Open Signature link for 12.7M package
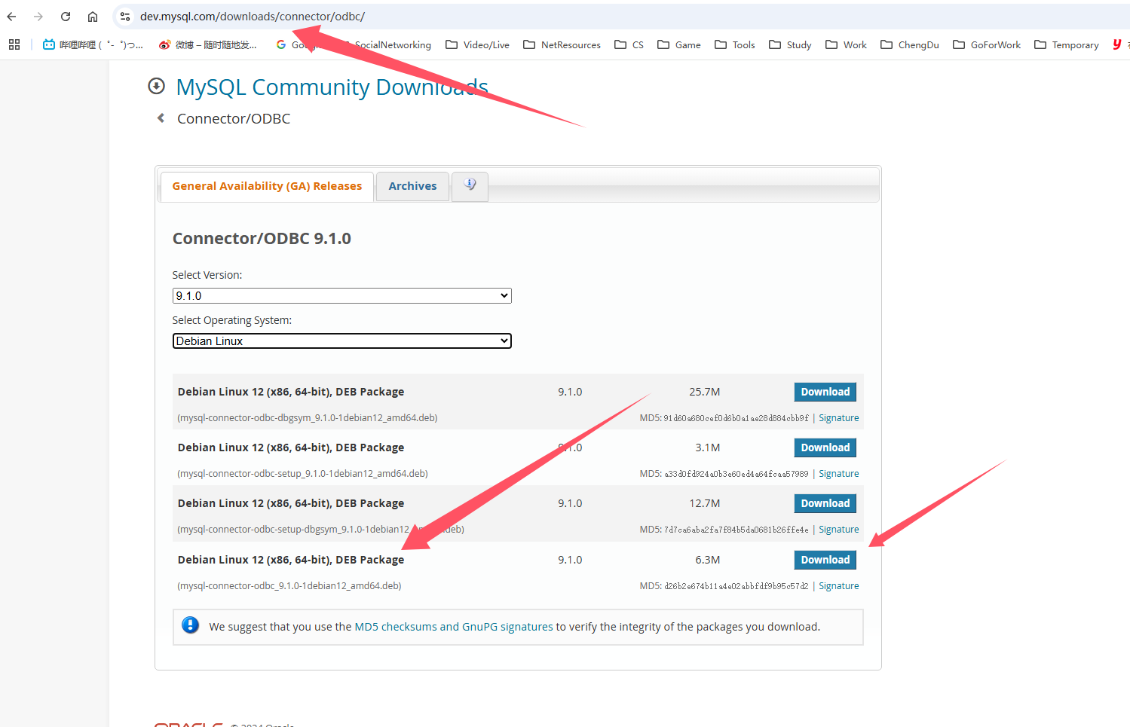The height and width of the screenshot is (727, 1130). pyautogui.click(x=838, y=530)
